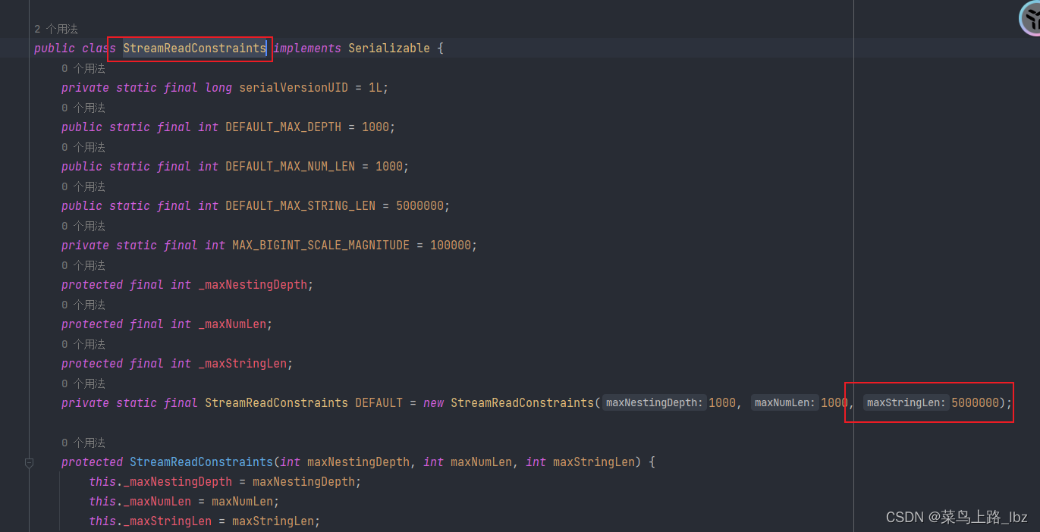Click the DEFAULT_MAX_STRING_LEN constant name
1040x532 pixels.
click(x=300, y=206)
